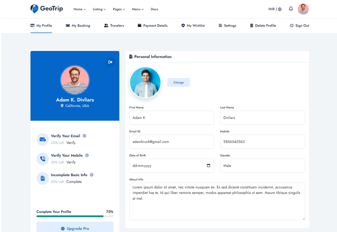Viewport: 337px width, 232px height.
Task: Open the Gender selection field
Action: (x=262, y=166)
